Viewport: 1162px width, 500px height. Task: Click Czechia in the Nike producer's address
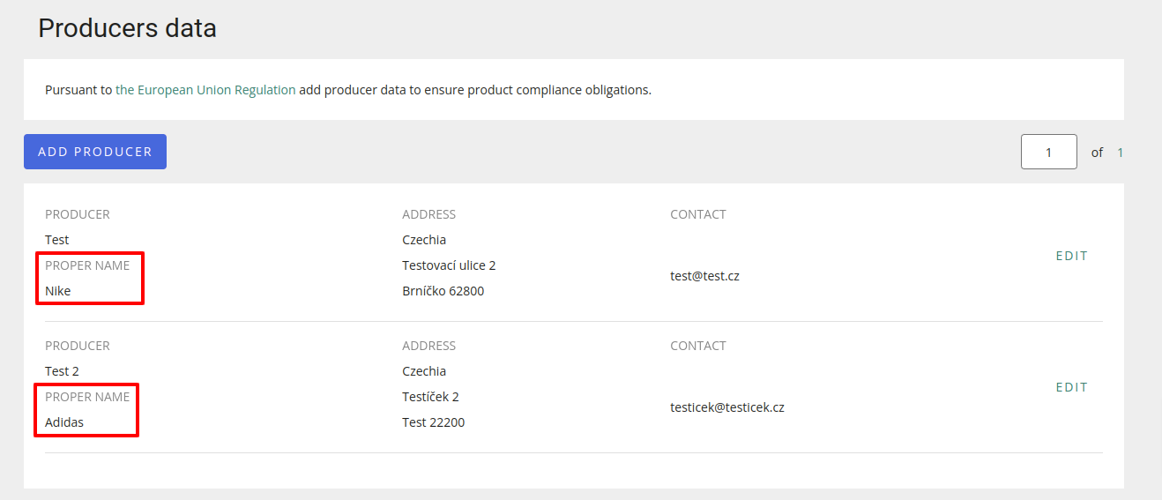click(x=424, y=240)
